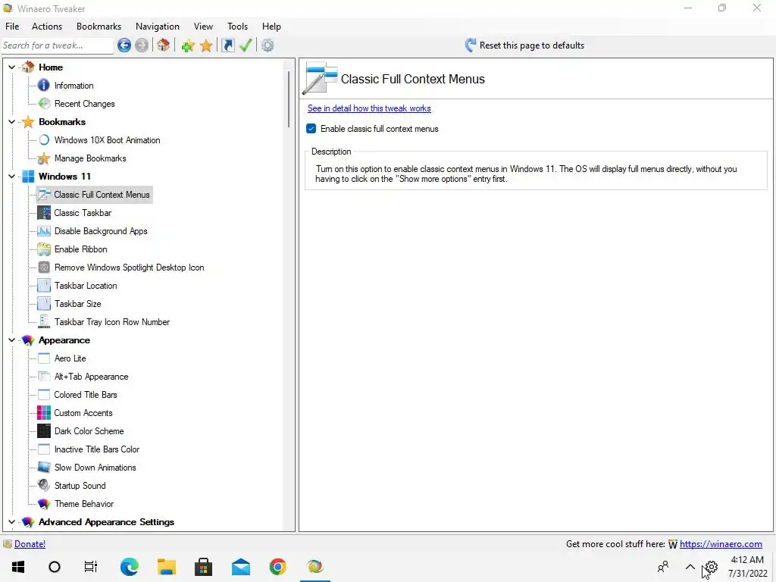Collapse the Advanced Appearance Settings node
The image size is (776, 582).
click(x=12, y=521)
